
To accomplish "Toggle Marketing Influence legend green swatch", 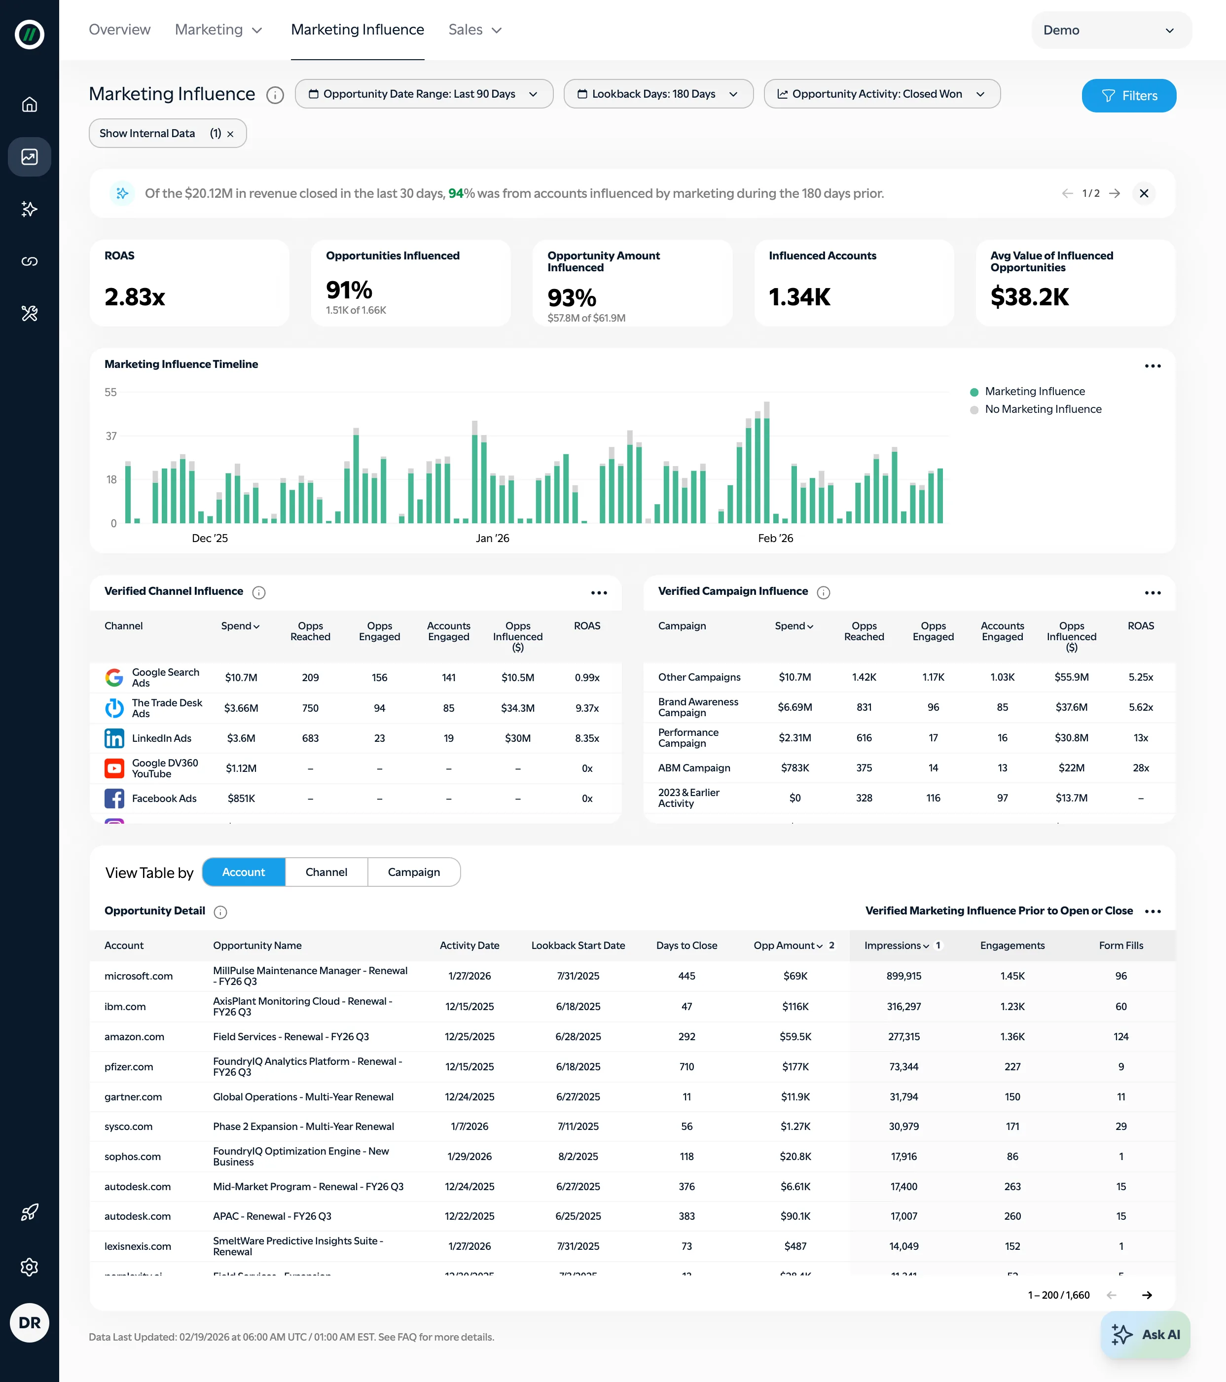I will point(974,392).
